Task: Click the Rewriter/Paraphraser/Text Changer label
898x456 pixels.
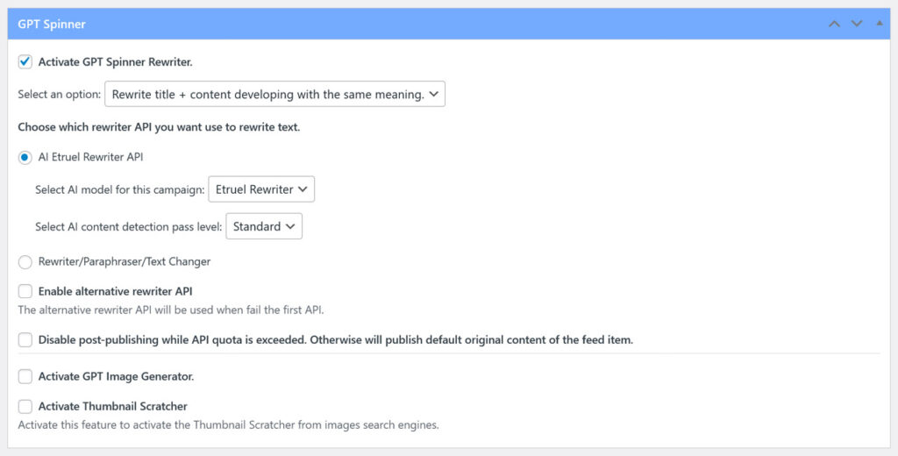Action: (x=125, y=261)
